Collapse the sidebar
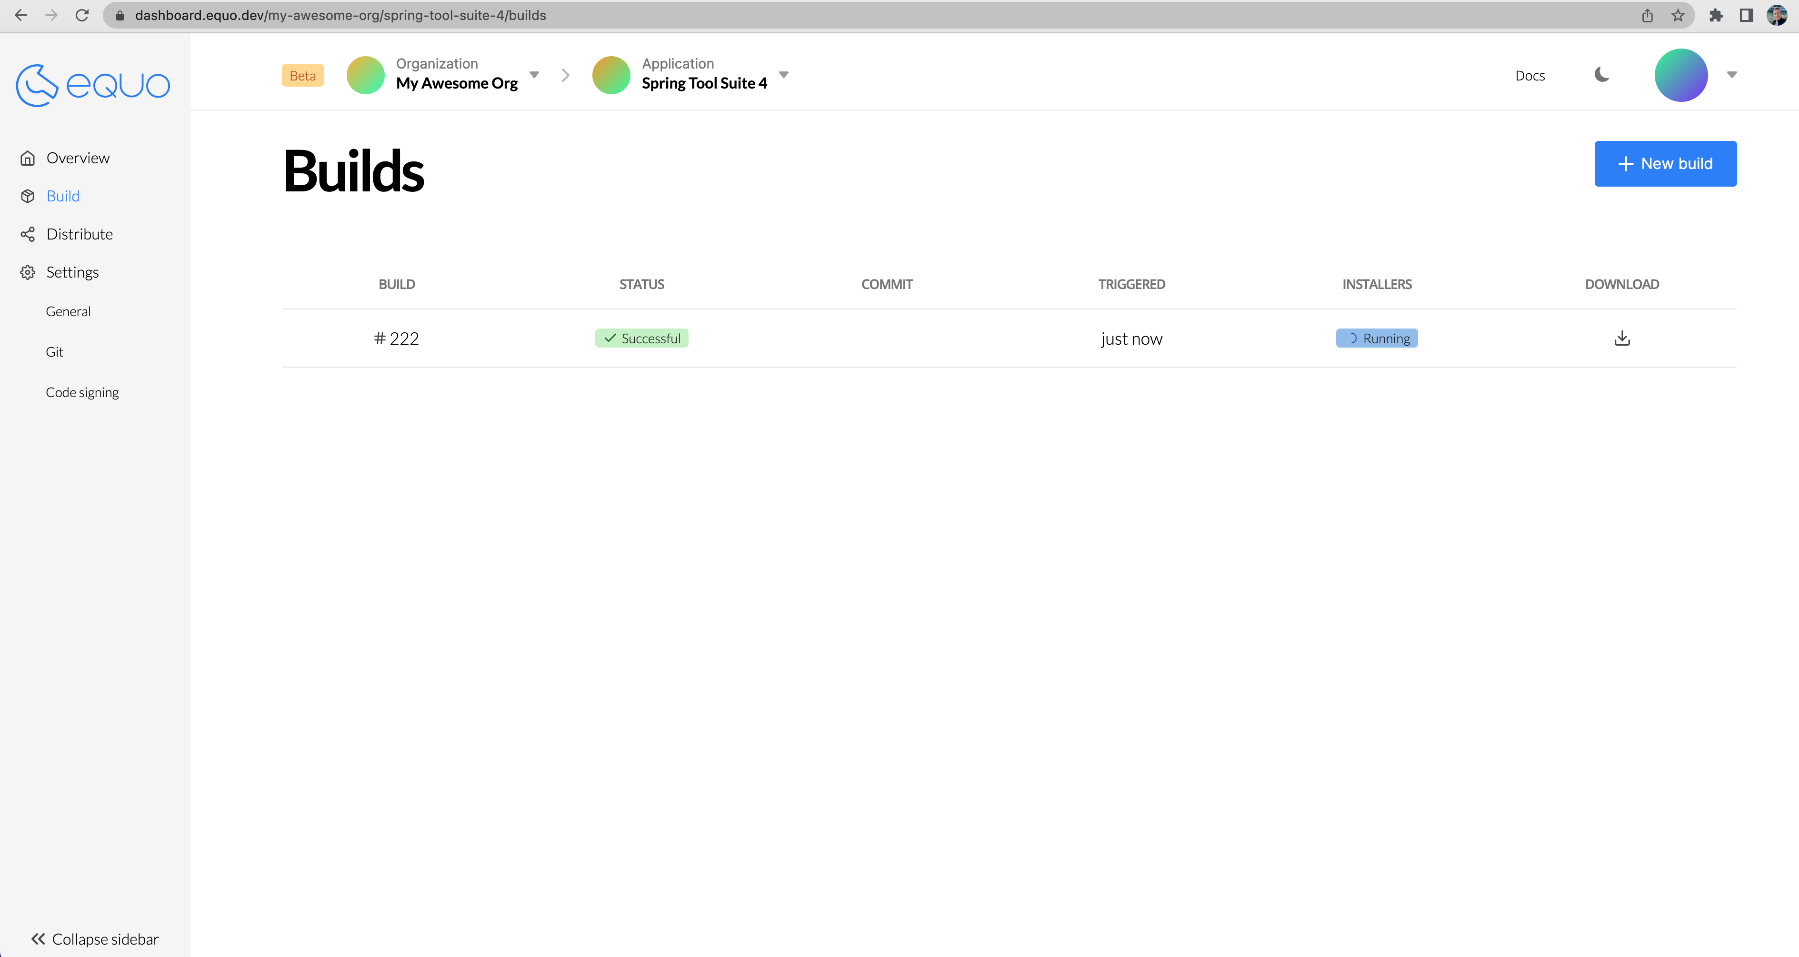 coord(95,939)
